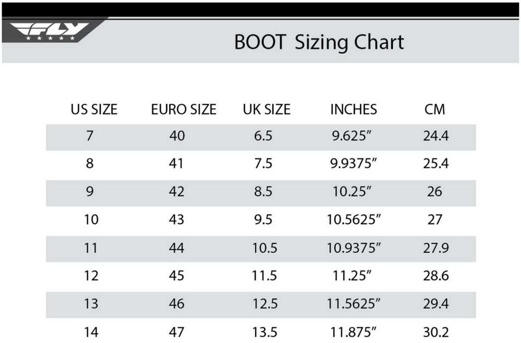This screenshot has width=521, height=343.
Task: Click the INCHES column header
Action: coord(353,109)
